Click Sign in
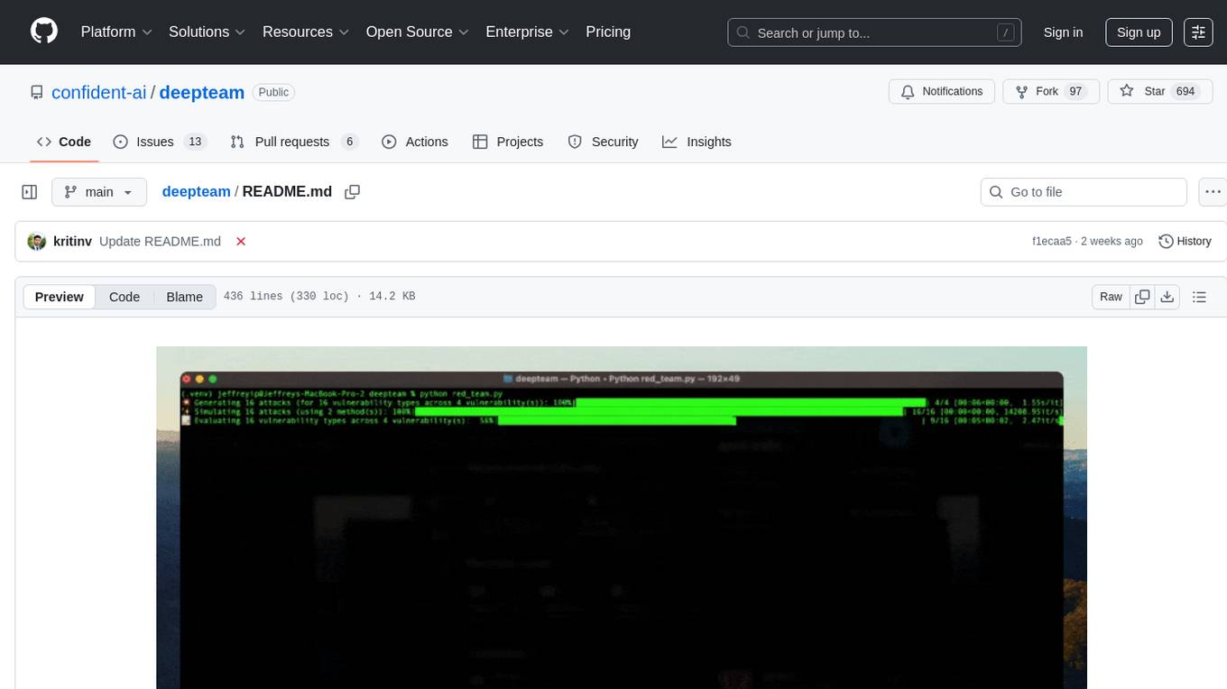The width and height of the screenshot is (1227, 689). [1063, 32]
